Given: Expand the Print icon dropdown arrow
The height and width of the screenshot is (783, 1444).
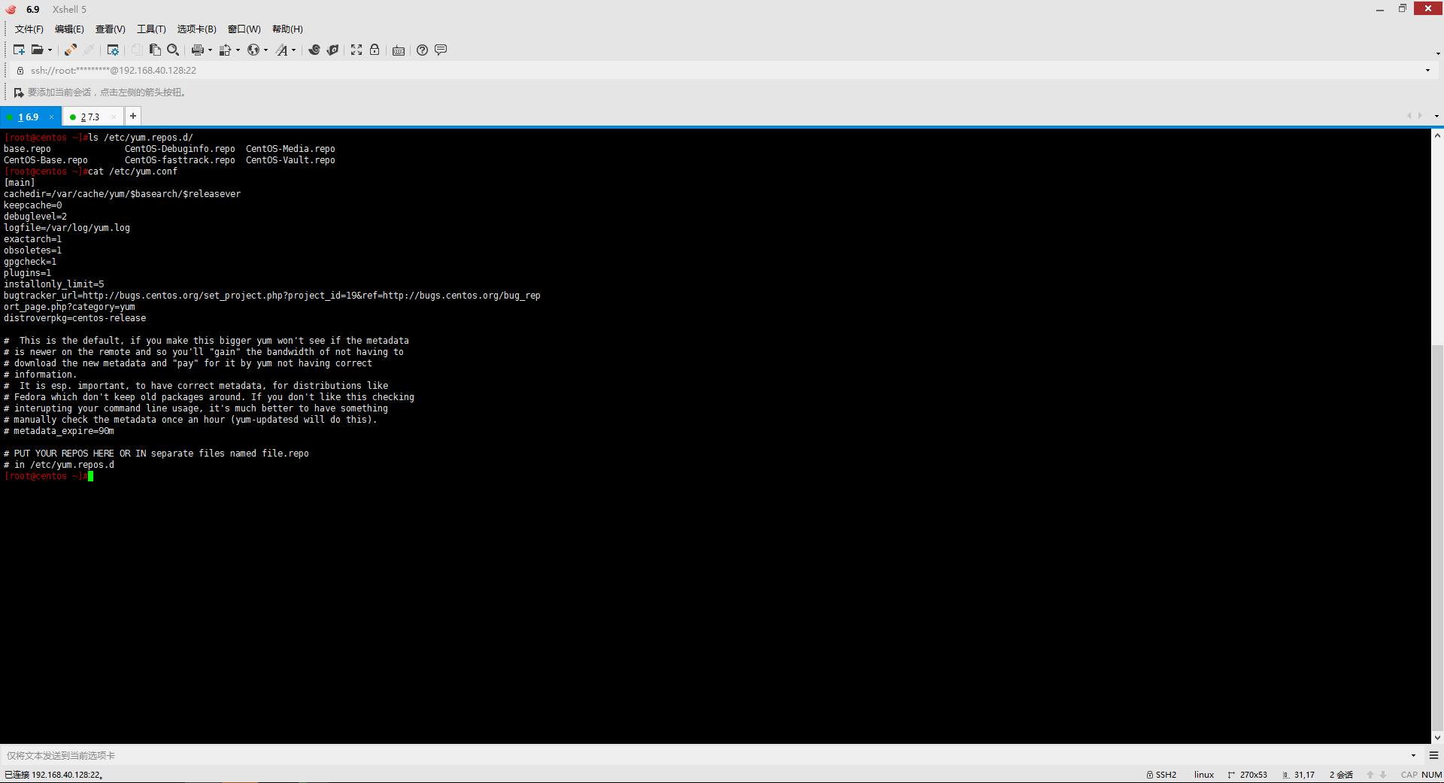Looking at the screenshot, I should click(x=210, y=50).
